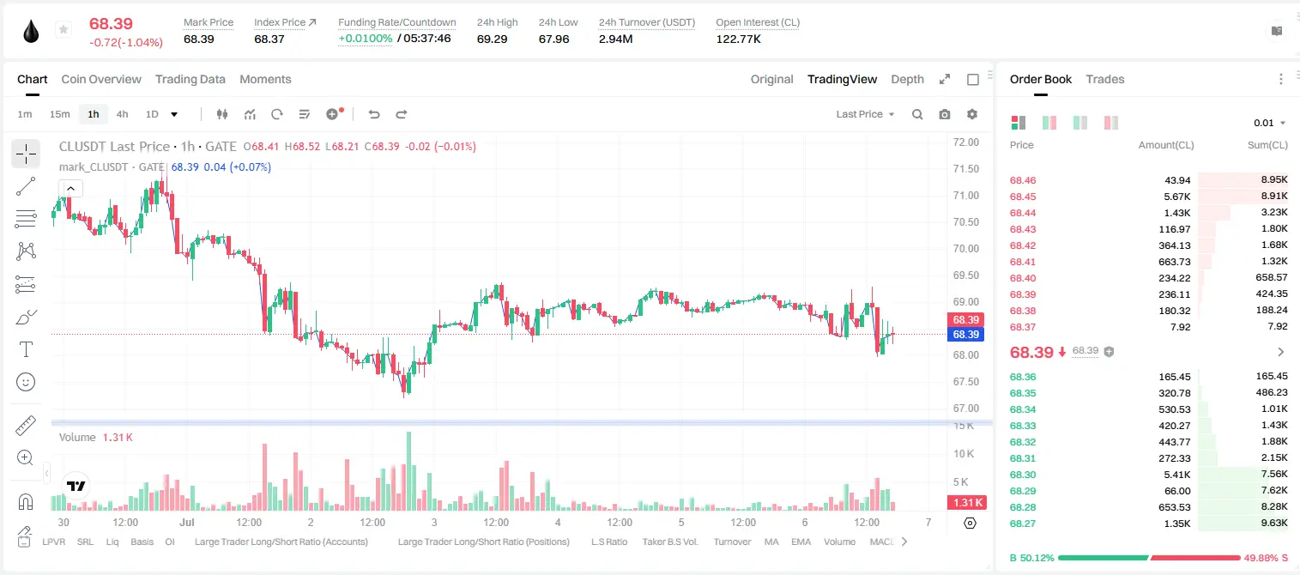Open the emoji sticker tool
The image size is (1300, 575).
point(26,382)
